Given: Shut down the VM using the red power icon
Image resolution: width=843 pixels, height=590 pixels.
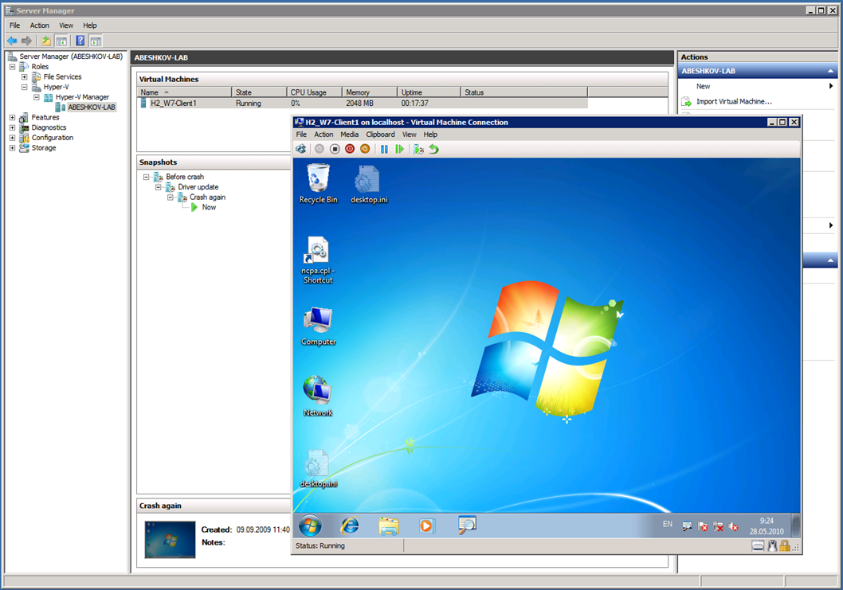Looking at the screenshot, I should point(350,149).
